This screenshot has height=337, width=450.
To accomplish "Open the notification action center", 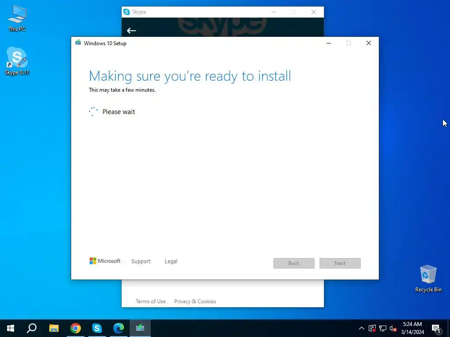I will 436,328.
